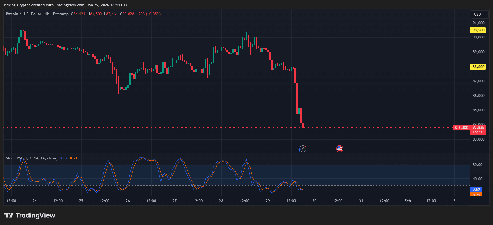Click the 27 date on time axis

click(x=174, y=201)
